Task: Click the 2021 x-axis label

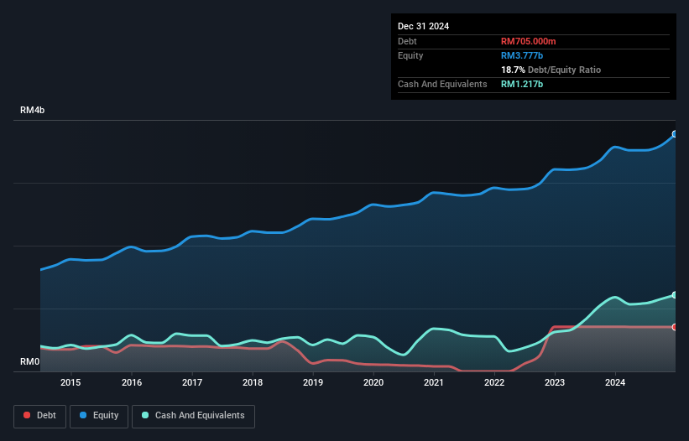Action: tap(434, 382)
